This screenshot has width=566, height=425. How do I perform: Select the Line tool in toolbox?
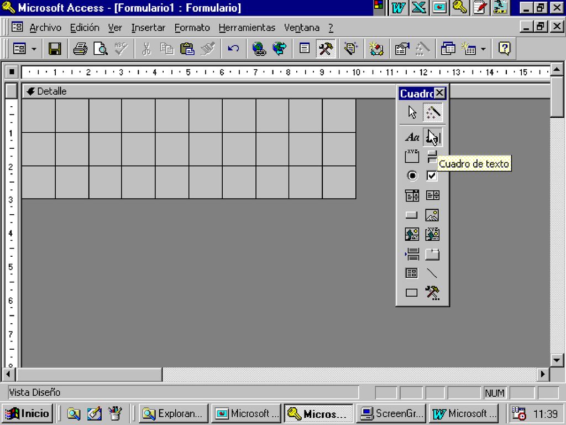[432, 273]
